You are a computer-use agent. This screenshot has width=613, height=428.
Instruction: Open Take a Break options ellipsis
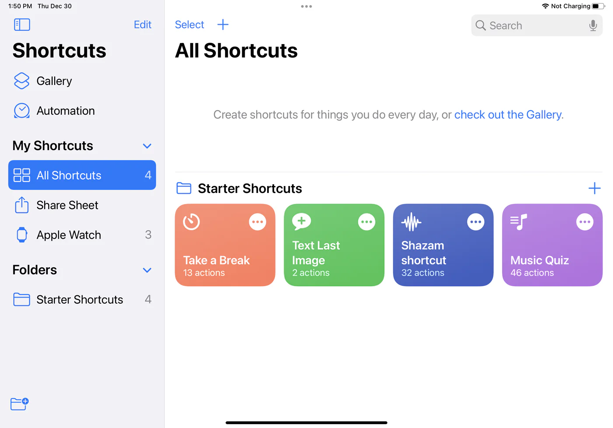257,222
